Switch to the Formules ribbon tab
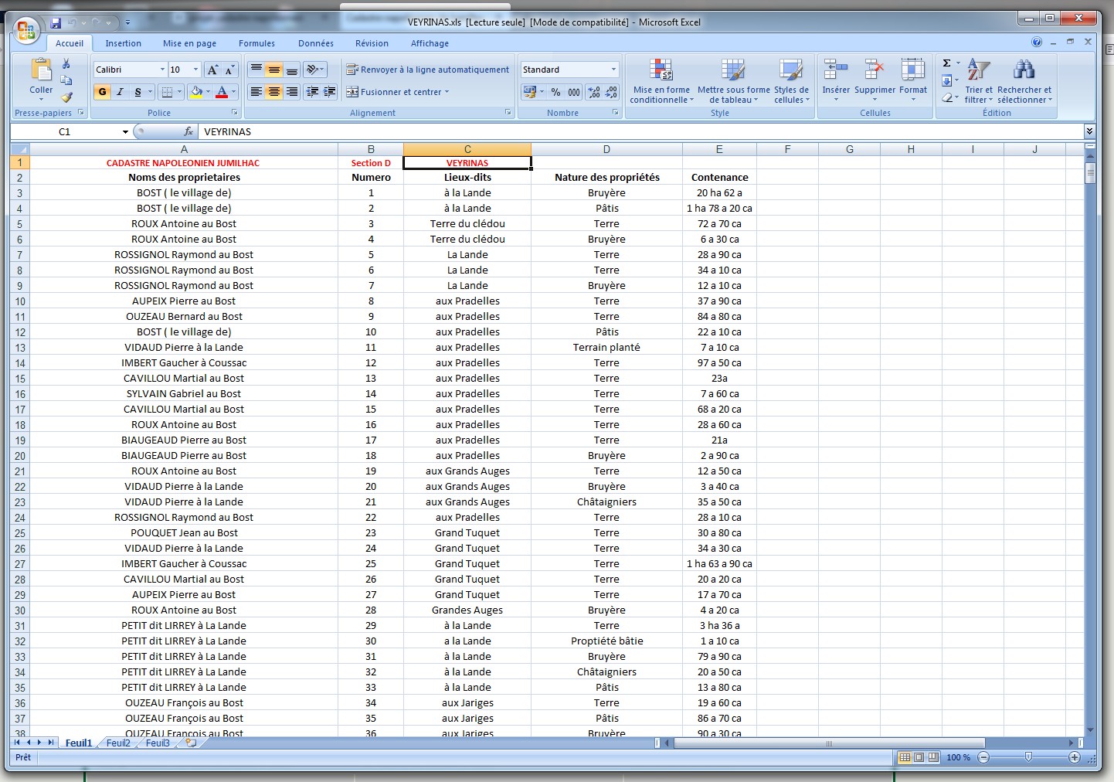 tap(256, 43)
